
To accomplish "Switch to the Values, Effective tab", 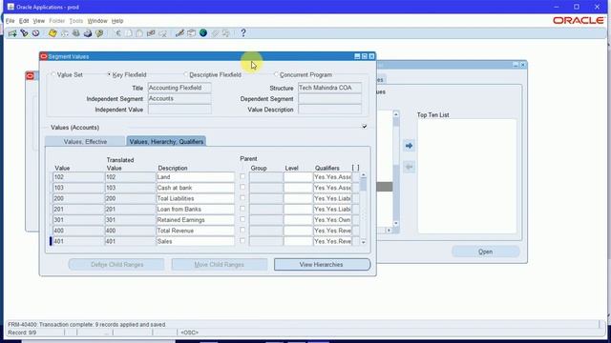I will coord(85,142).
